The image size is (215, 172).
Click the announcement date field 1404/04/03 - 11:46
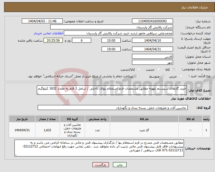(42, 21)
